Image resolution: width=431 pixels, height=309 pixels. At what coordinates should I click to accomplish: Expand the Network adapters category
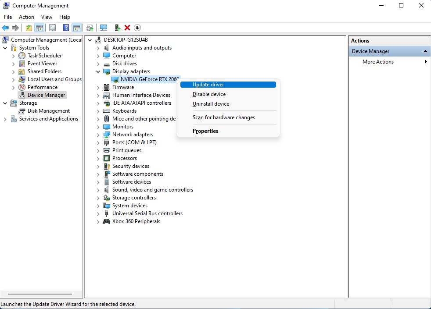click(98, 135)
